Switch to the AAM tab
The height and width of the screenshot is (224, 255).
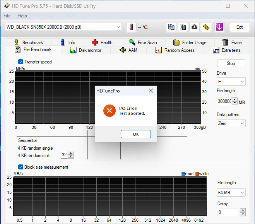point(128,50)
